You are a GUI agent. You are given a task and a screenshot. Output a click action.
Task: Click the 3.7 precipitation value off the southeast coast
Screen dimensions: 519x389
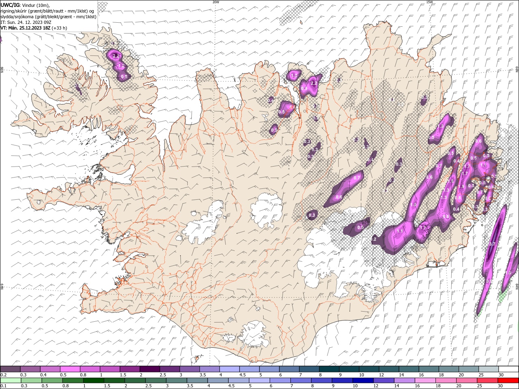pos(493,244)
